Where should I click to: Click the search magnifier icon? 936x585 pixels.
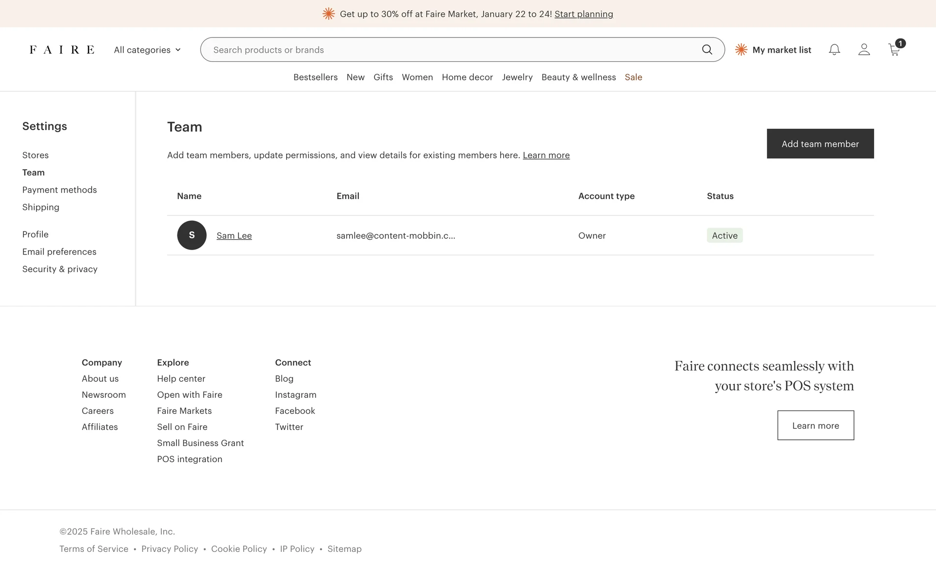[707, 50]
